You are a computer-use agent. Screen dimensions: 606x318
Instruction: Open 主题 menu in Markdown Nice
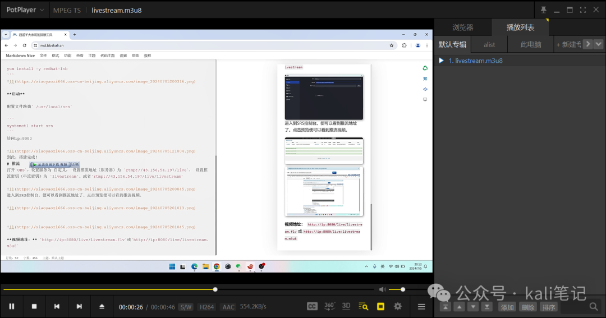coord(91,56)
